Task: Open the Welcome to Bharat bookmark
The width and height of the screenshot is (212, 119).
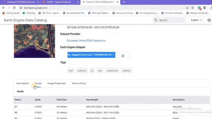Action: pyautogui.click(x=198, y=13)
